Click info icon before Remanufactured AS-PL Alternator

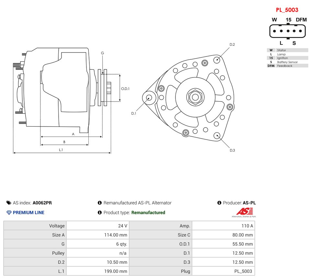(x=99, y=203)
